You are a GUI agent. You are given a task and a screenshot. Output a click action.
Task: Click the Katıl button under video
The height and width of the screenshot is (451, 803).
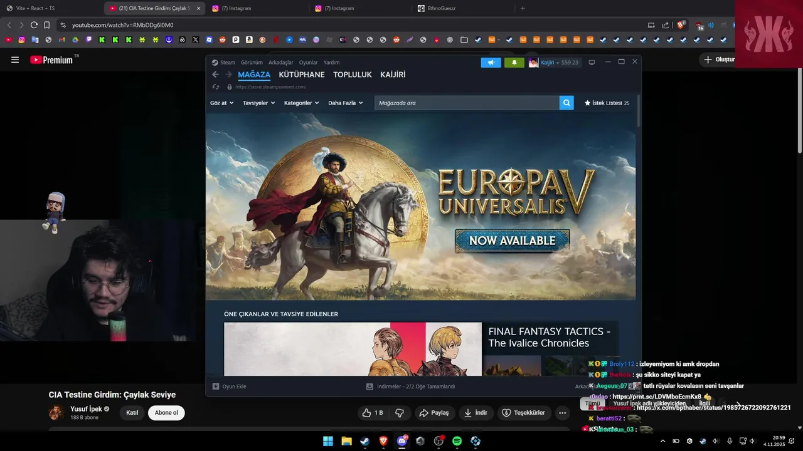[132, 413]
